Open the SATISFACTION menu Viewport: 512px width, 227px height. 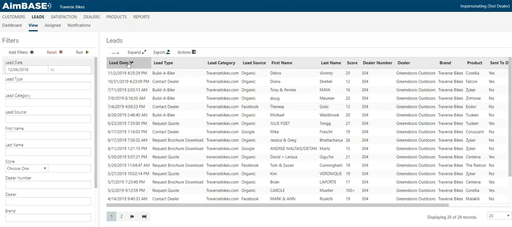(63, 17)
